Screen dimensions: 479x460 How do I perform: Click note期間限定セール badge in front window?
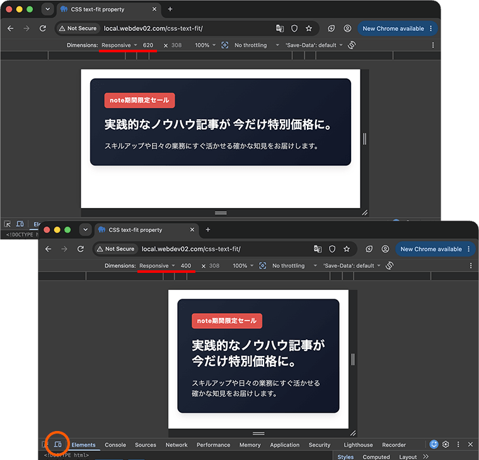[x=227, y=321]
